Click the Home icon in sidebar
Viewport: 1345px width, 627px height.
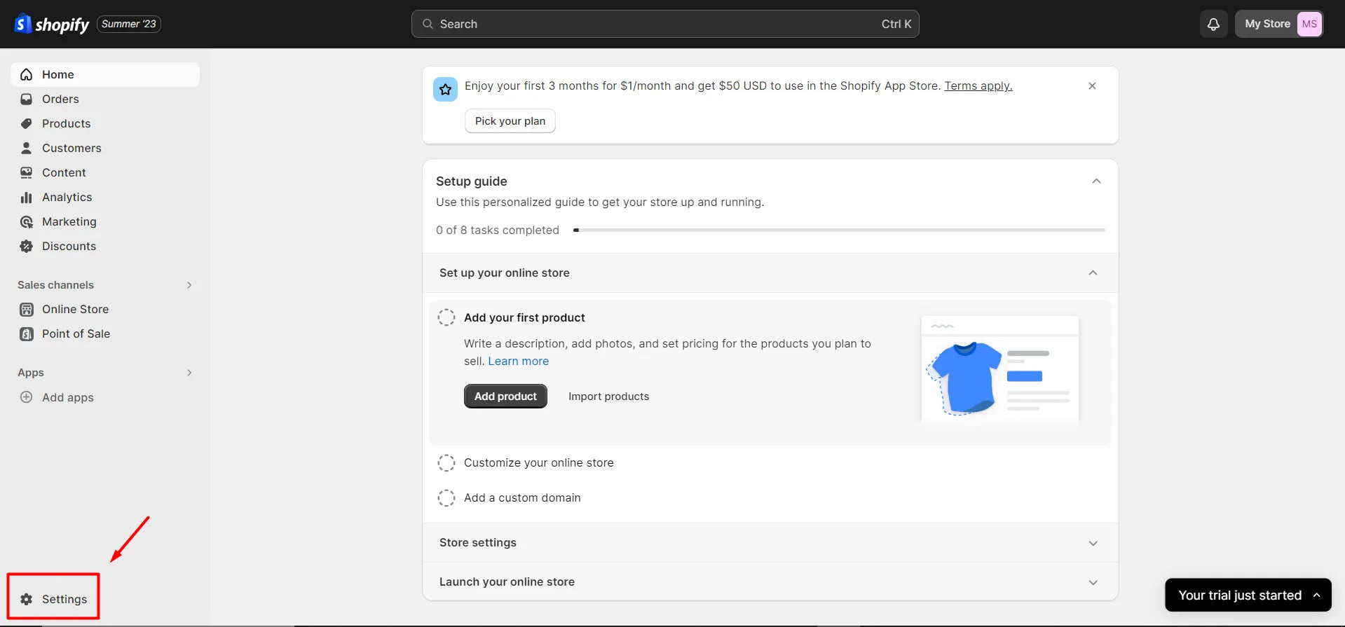pos(27,74)
